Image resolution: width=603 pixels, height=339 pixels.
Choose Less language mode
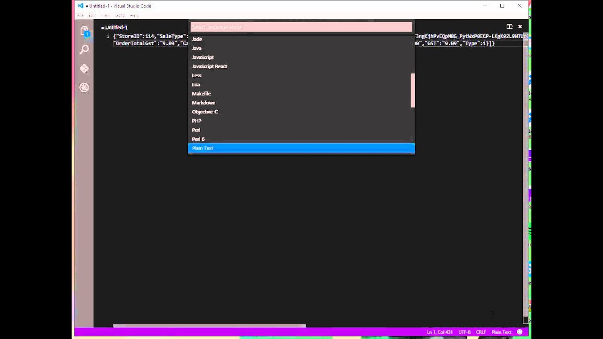coord(301,75)
